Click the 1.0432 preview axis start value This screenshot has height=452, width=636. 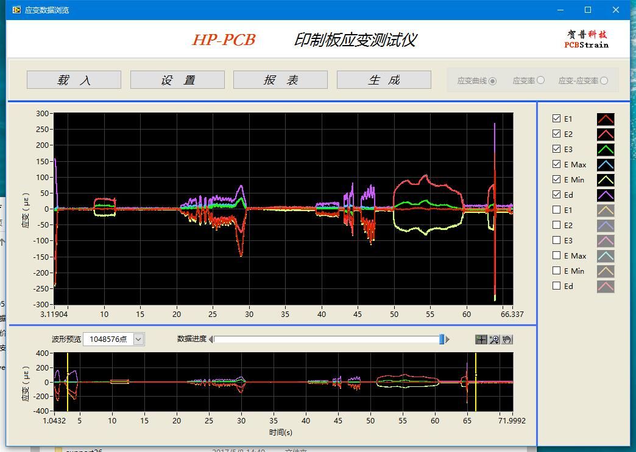click(54, 421)
